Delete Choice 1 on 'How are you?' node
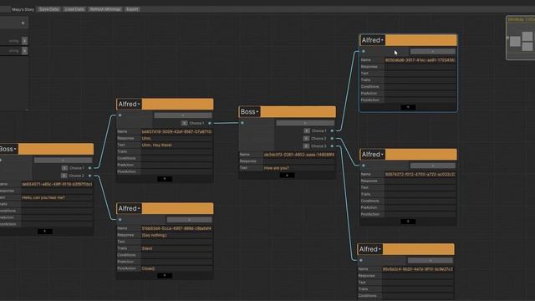 307,130
